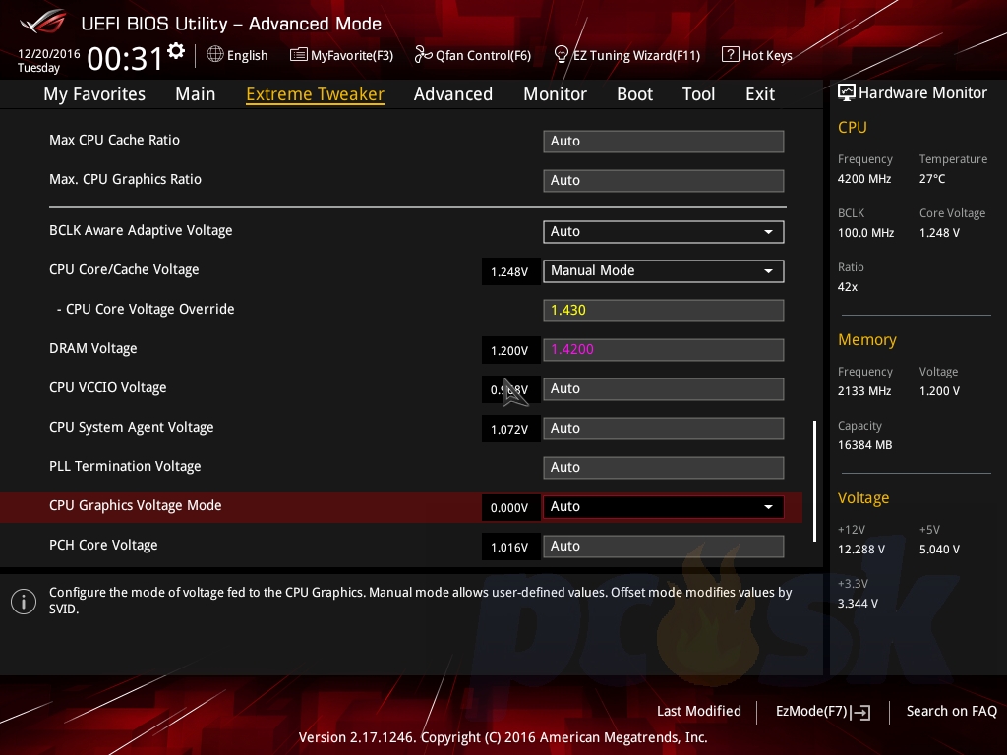The width and height of the screenshot is (1007, 755).
Task: Switch to the Boot tab
Action: (x=634, y=94)
